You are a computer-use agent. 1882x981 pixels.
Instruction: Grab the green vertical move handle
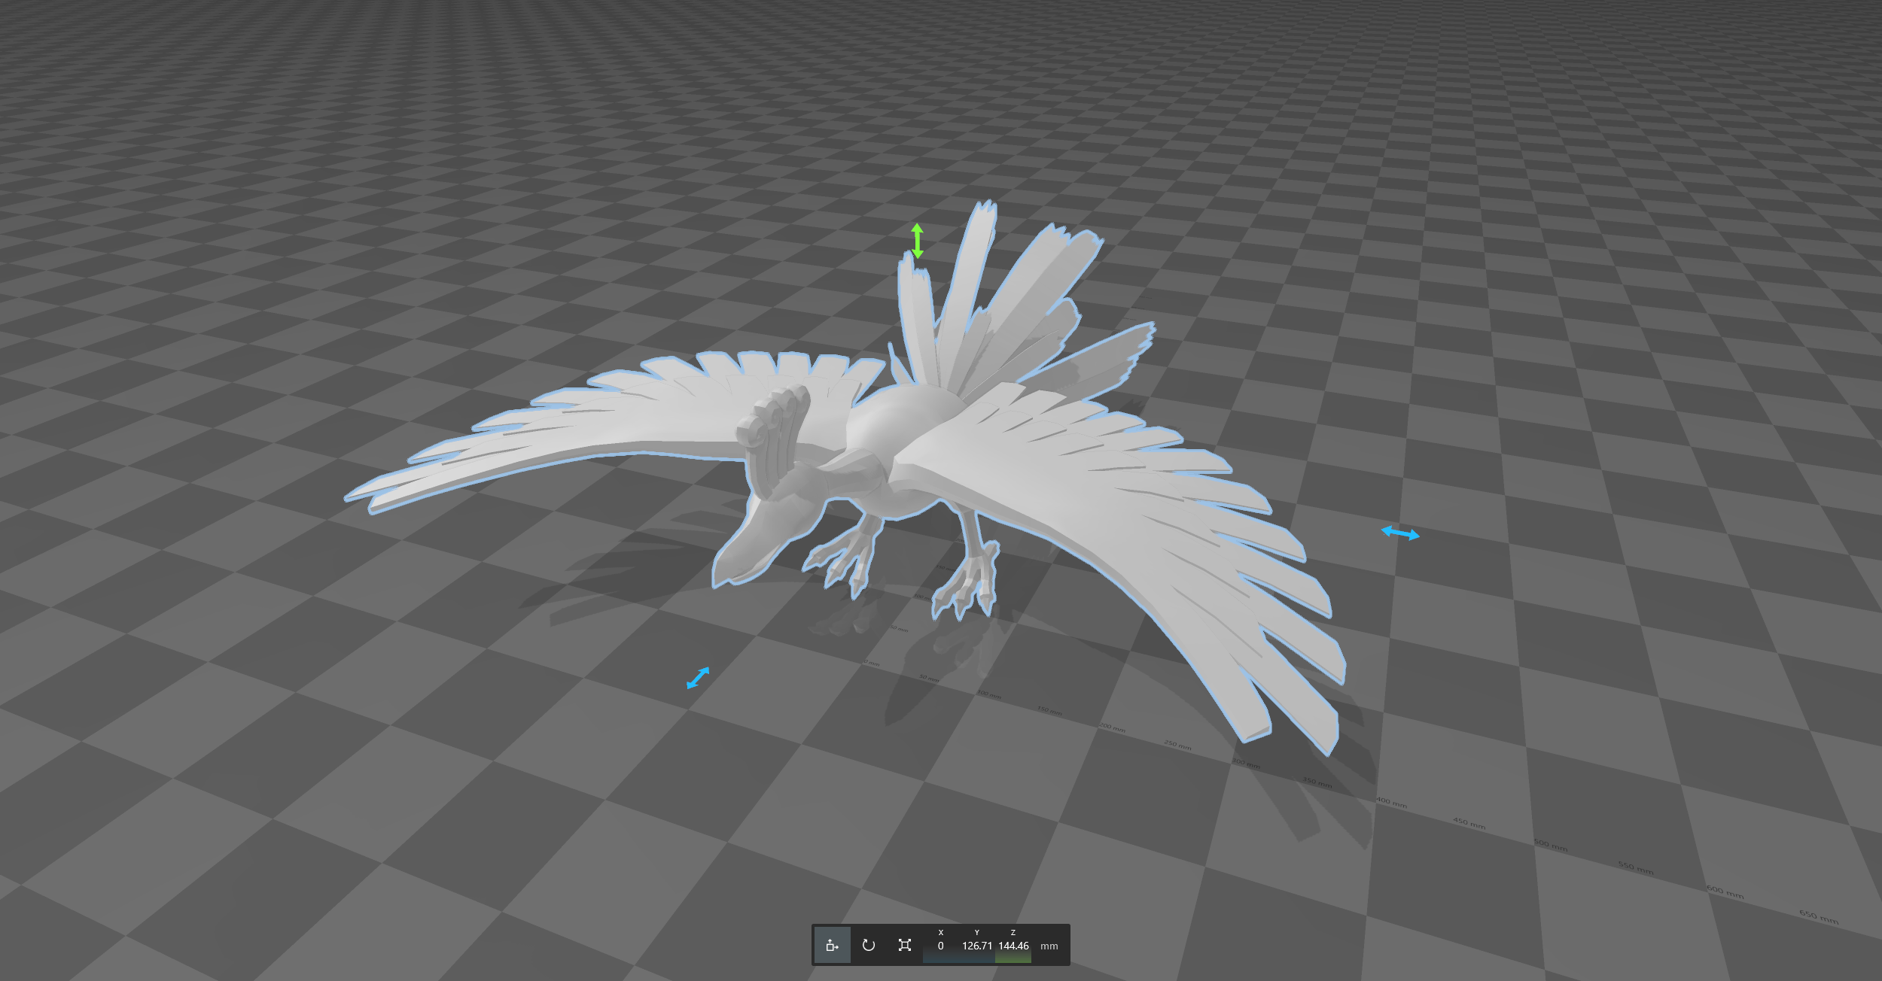point(917,241)
